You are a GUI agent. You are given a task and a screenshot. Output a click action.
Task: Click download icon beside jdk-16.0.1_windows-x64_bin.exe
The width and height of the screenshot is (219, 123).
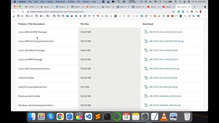146,96
